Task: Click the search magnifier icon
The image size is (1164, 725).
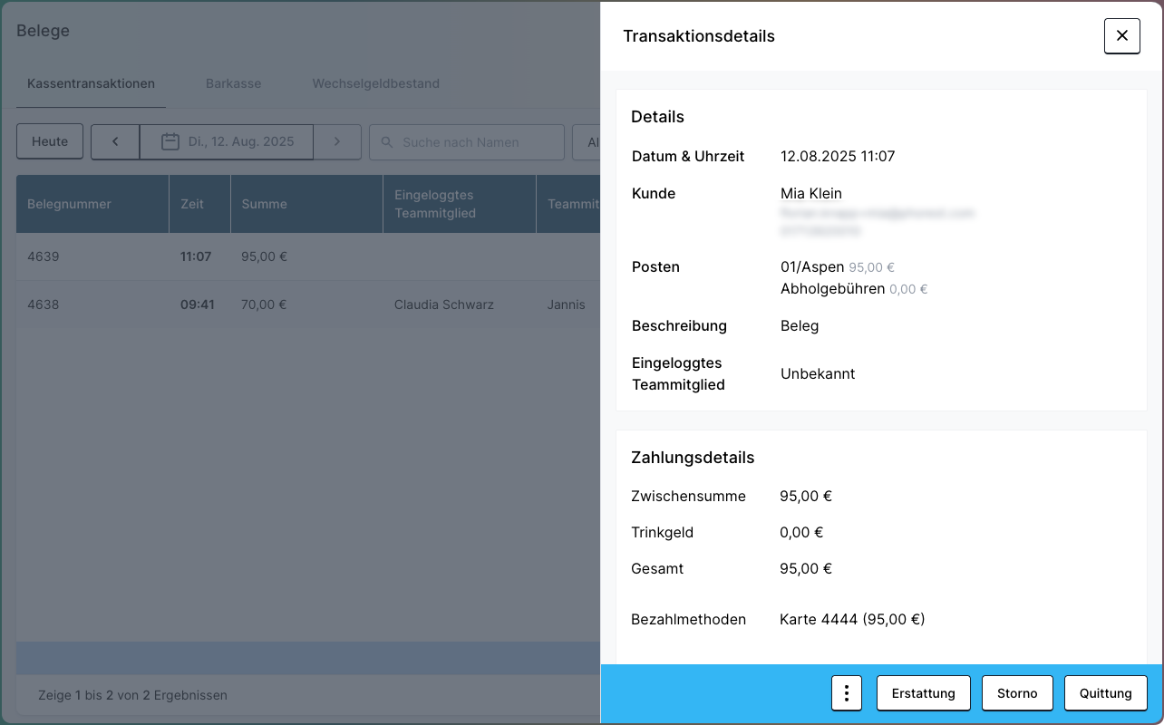Action: click(x=387, y=142)
